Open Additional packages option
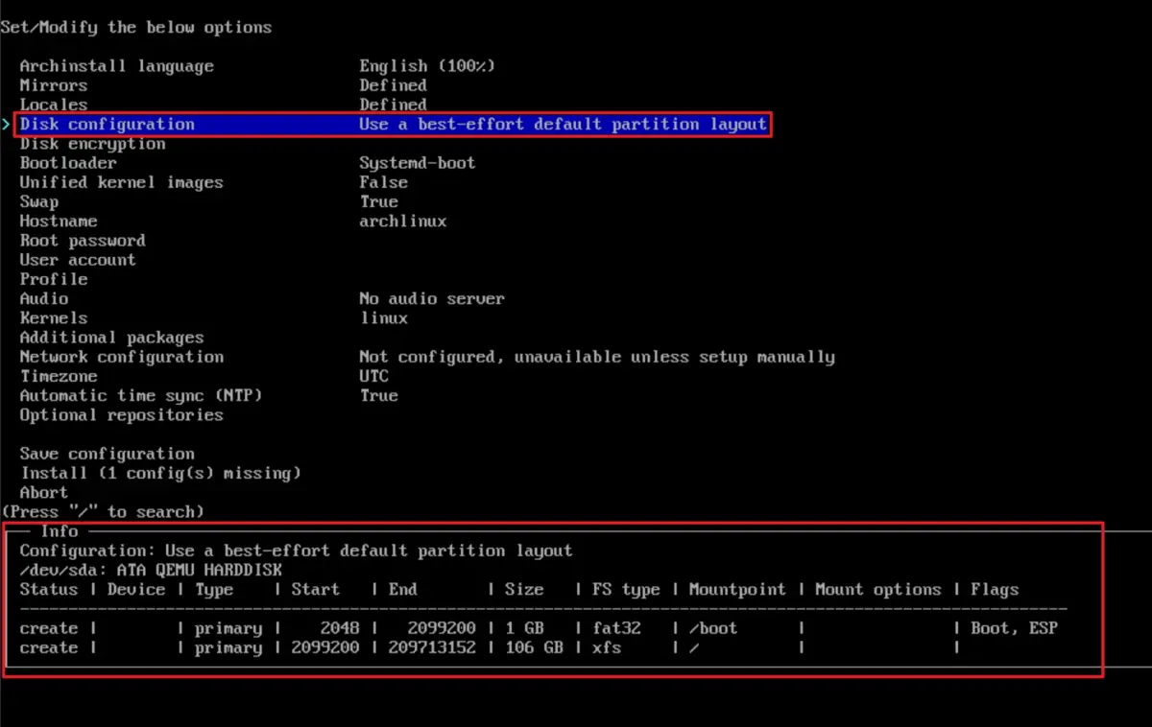This screenshot has height=727, width=1152. pyautogui.click(x=111, y=338)
